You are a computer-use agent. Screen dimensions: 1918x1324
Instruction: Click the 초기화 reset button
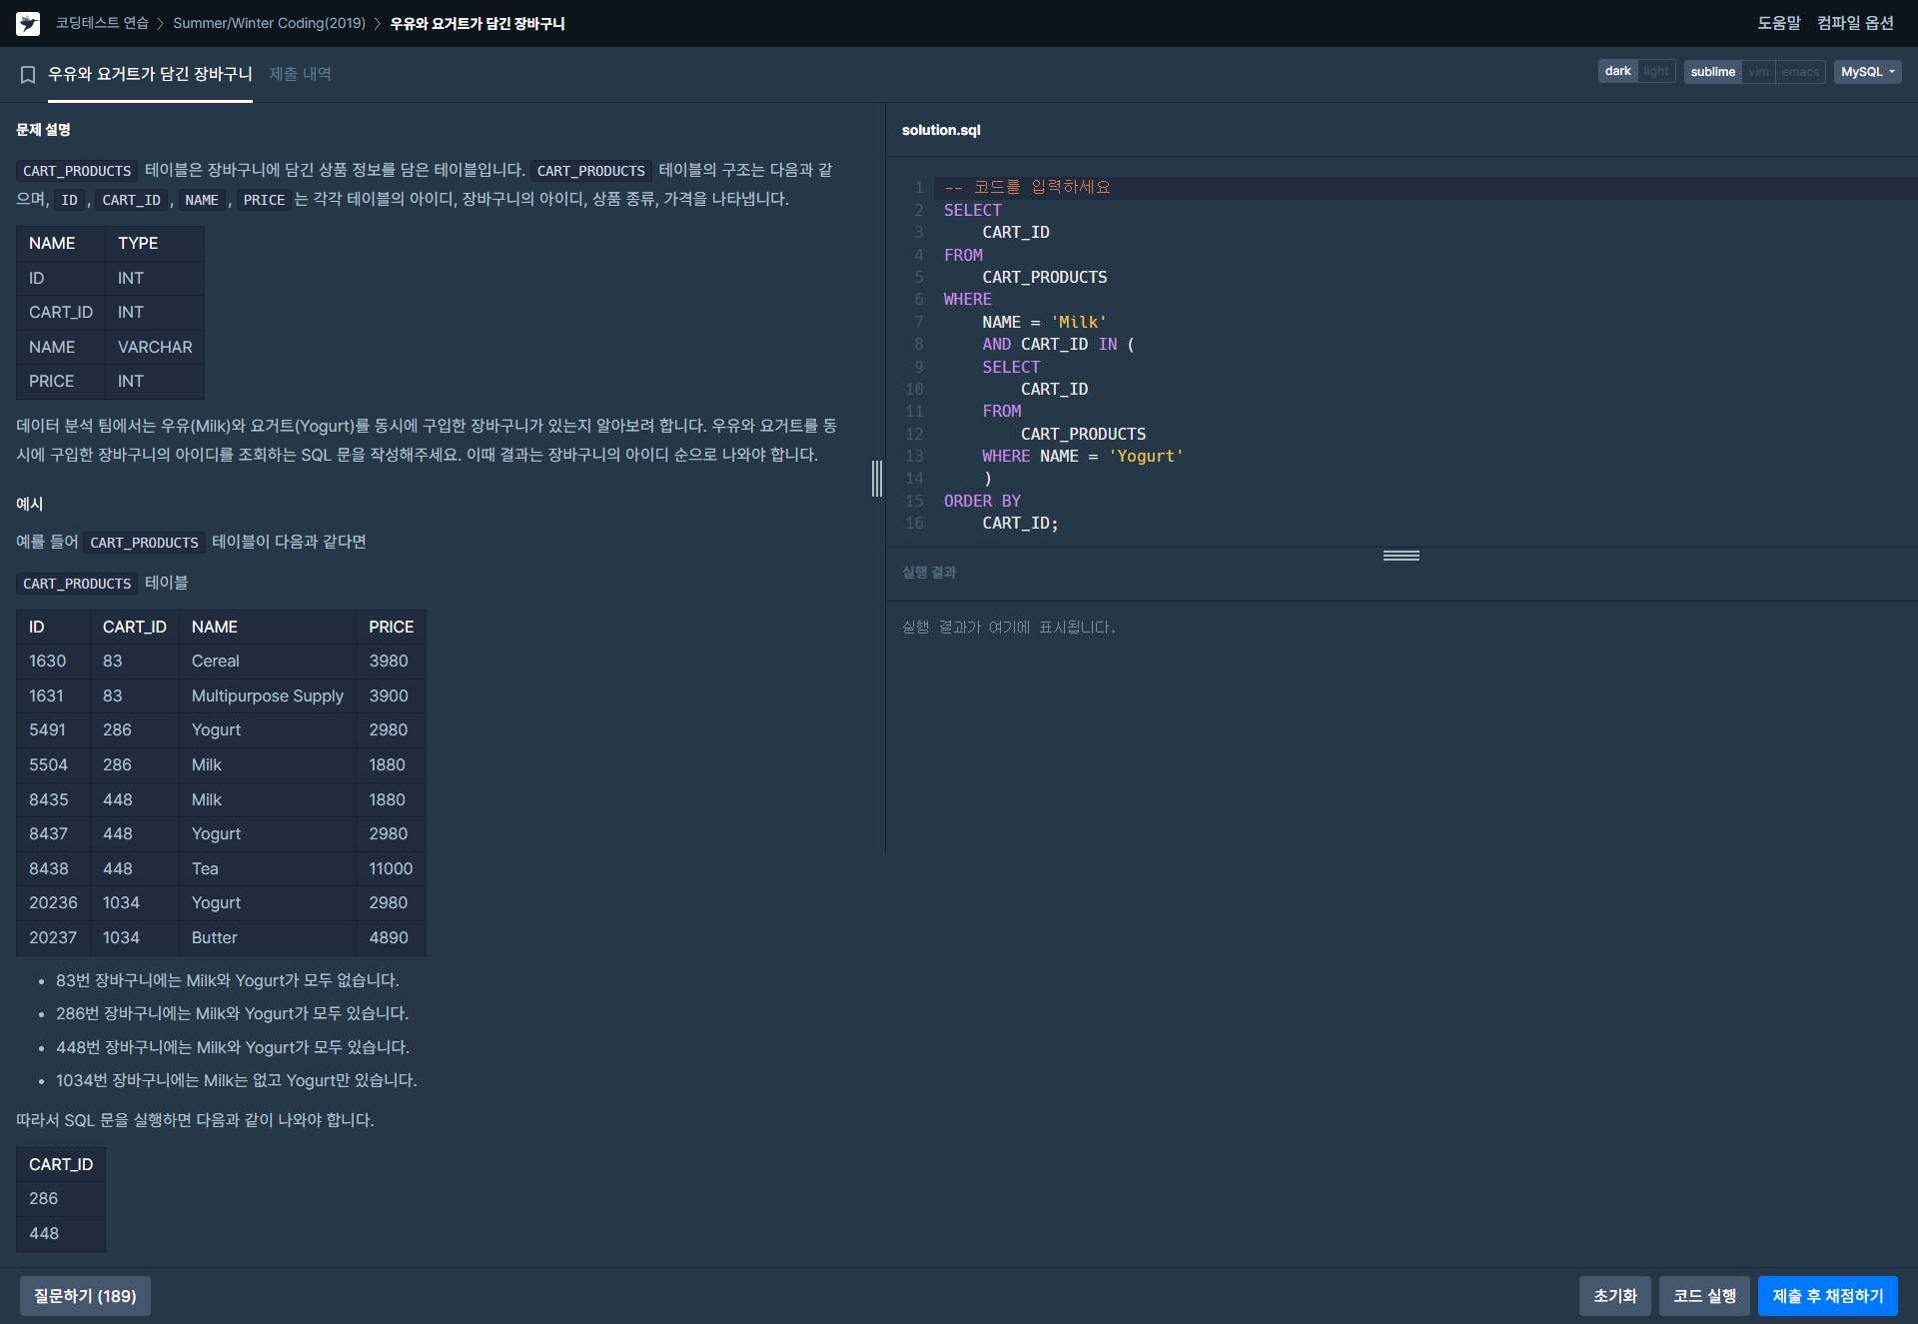(1614, 1296)
